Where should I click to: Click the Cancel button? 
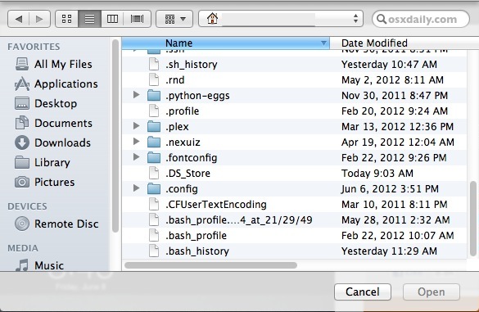pyautogui.click(x=363, y=292)
